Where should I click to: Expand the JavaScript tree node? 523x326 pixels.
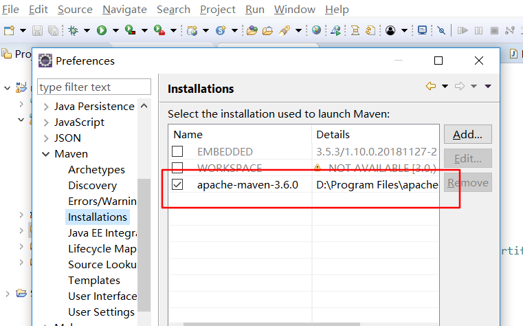(x=46, y=123)
